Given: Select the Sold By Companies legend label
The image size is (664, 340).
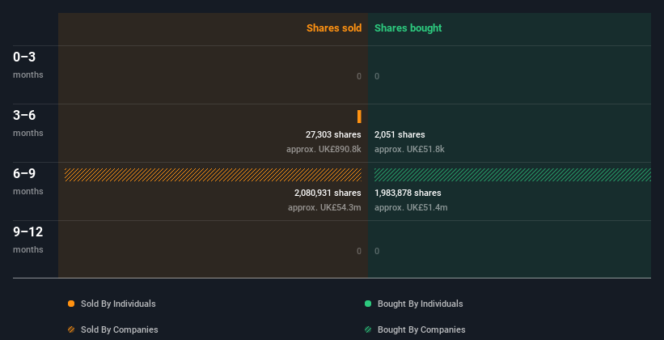Looking at the screenshot, I should tap(120, 329).
